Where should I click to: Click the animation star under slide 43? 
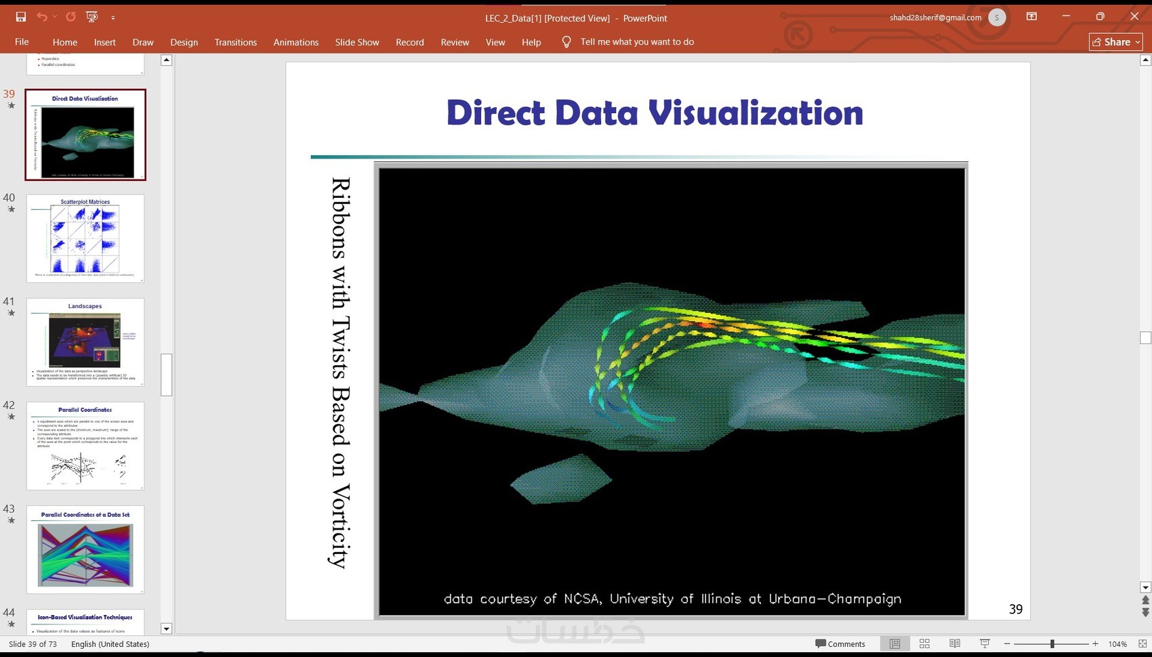(11, 520)
